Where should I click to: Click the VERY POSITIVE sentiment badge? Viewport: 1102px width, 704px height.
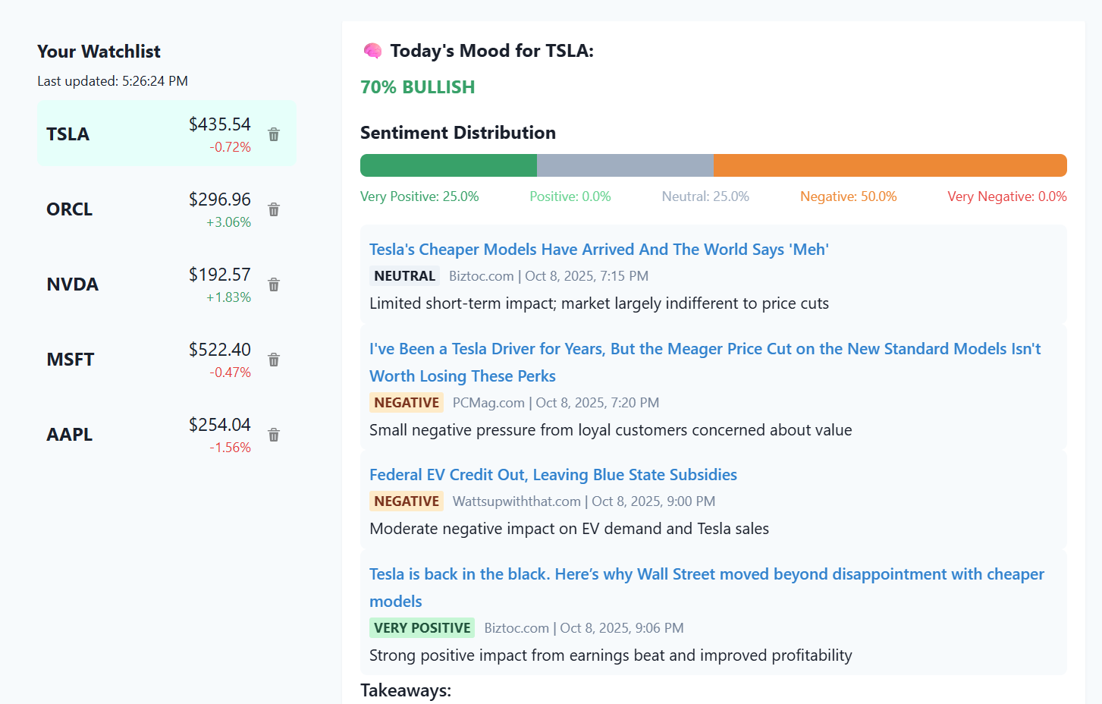(422, 627)
